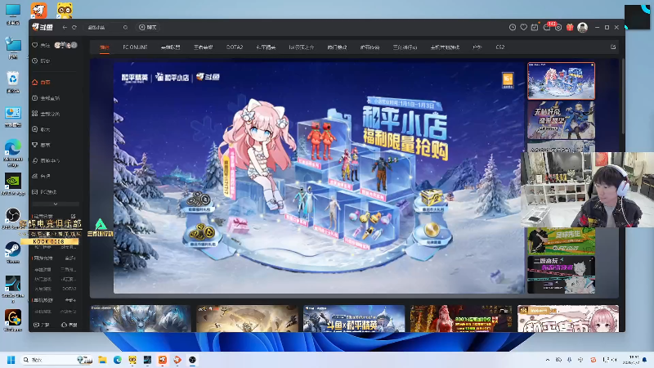Image resolution: width=654 pixels, height=368 pixels.
Task: Select the green football banner thumbnail
Action: [561, 241]
